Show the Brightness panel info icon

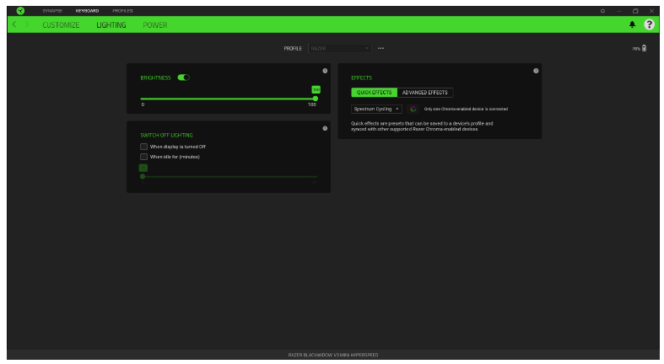[325, 71]
